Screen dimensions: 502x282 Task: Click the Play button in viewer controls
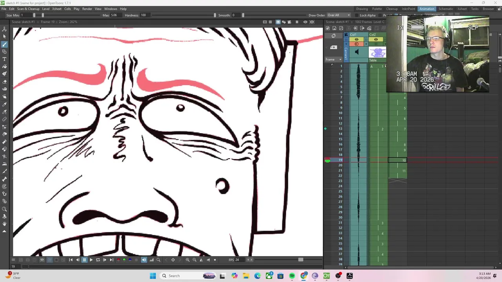coord(91,260)
